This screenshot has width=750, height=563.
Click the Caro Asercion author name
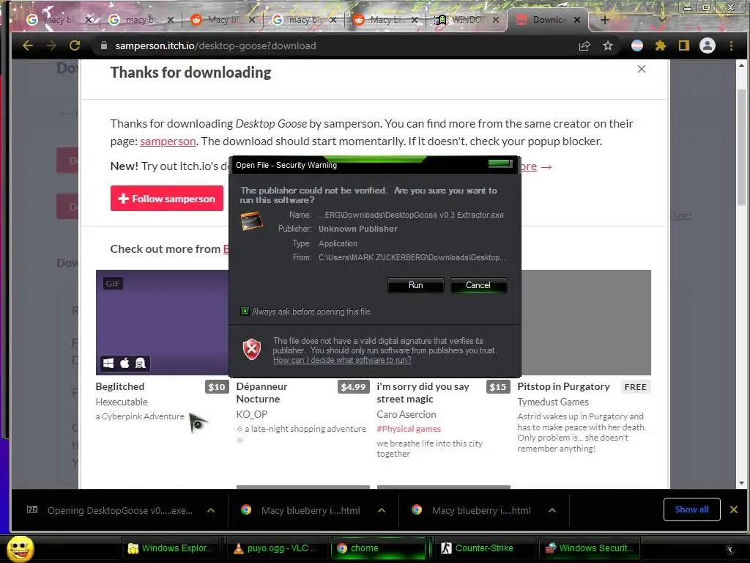pyautogui.click(x=406, y=414)
